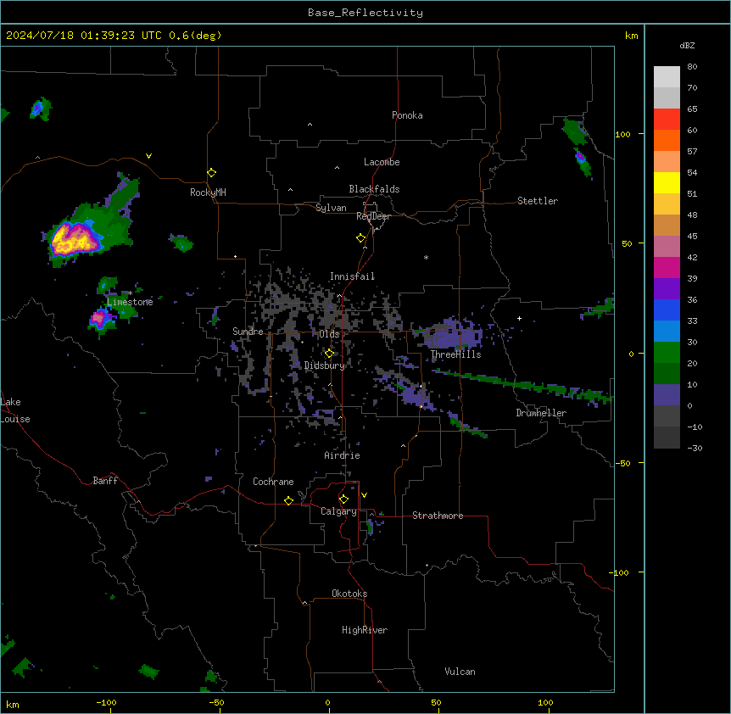Click the RedDeer city label

pyautogui.click(x=373, y=216)
